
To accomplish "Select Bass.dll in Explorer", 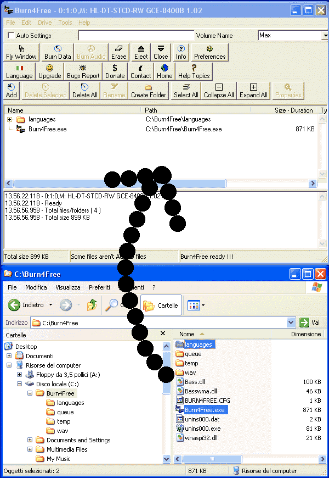I will coord(195,382).
